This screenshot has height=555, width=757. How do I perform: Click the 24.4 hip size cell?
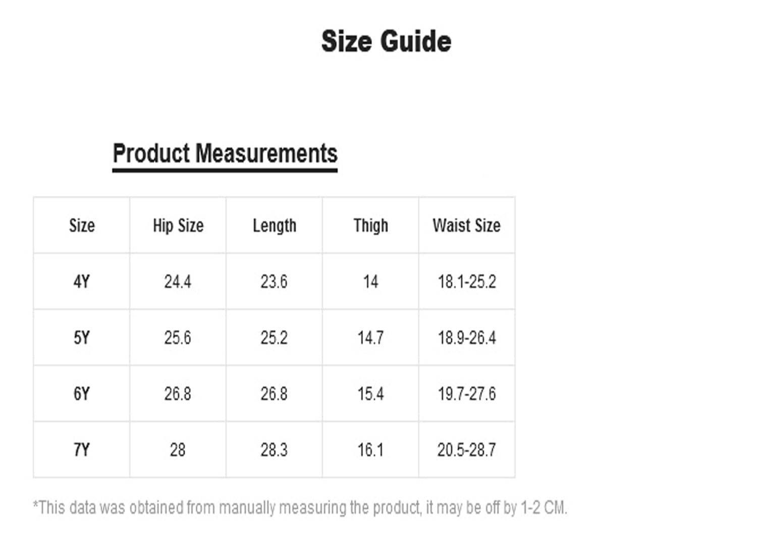178,282
